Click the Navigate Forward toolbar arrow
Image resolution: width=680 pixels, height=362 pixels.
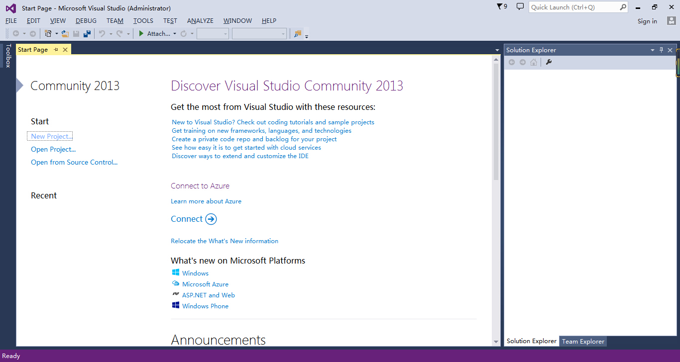tap(33, 34)
